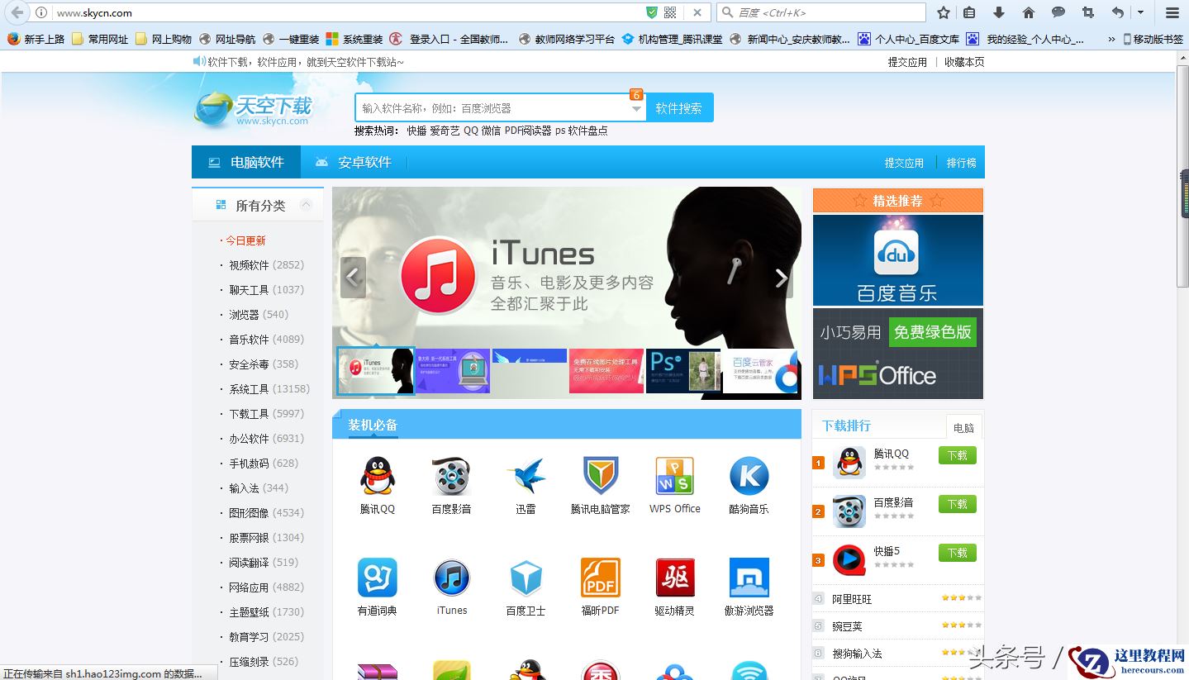1189x680 pixels.
Task: Open dropdown arrow next to undo icon
Action: [1140, 12]
